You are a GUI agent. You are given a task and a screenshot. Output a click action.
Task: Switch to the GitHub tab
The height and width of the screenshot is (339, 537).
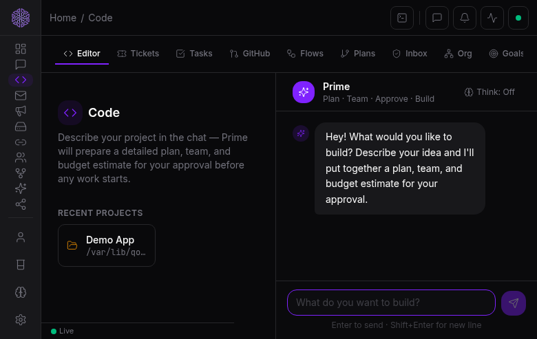coord(250,54)
